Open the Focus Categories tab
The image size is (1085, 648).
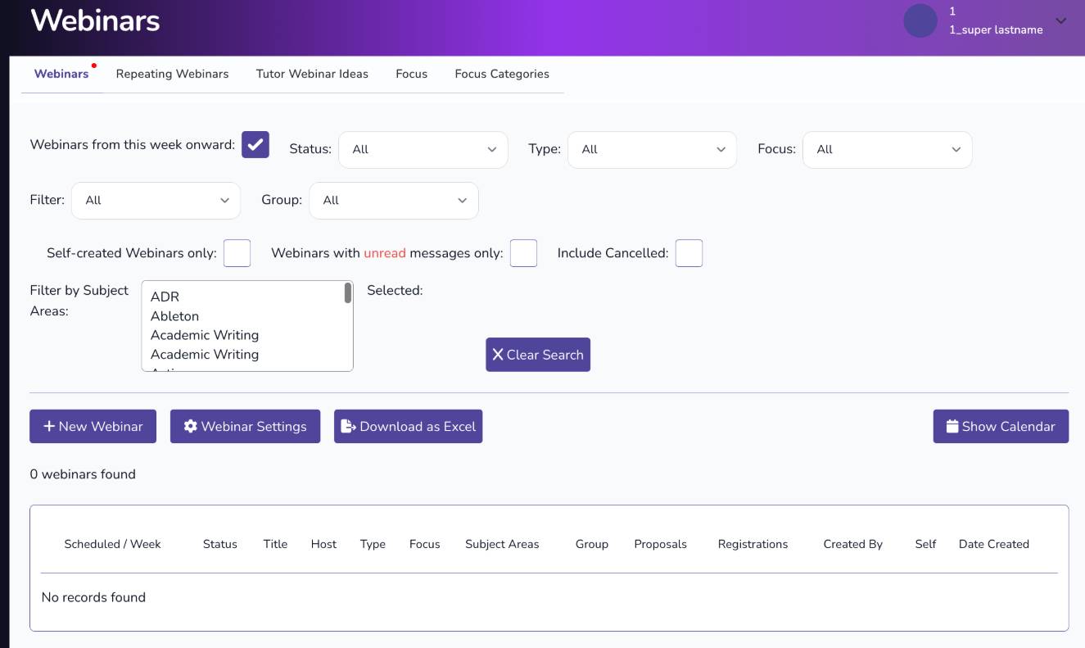coord(502,74)
